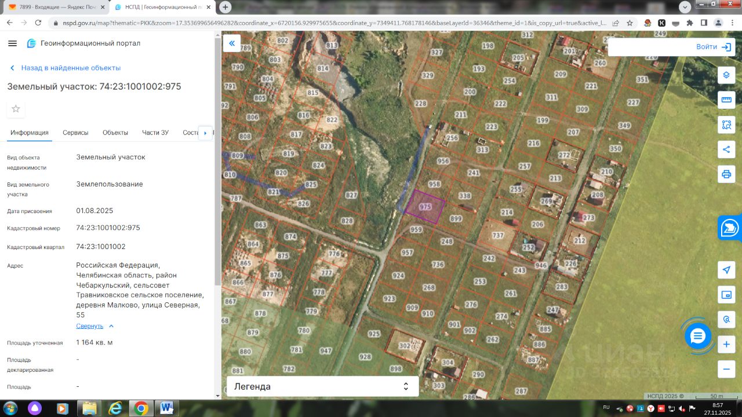
Task: Zoom out the map with minus button
Action: point(726,369)
